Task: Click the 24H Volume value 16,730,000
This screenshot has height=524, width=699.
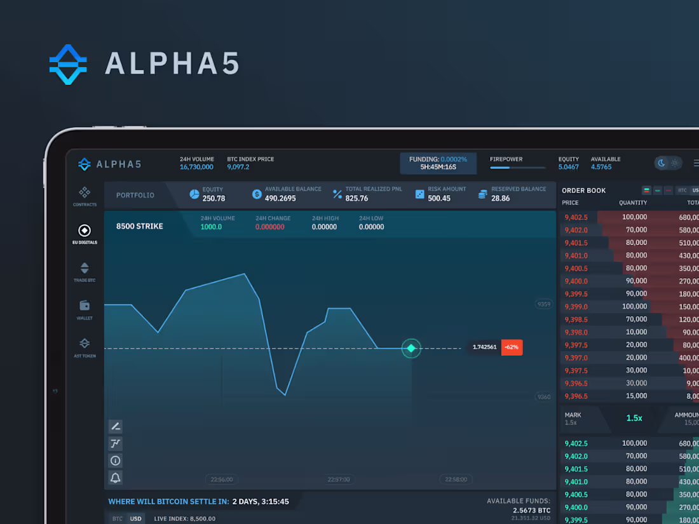Action: click(x=196, y=167)
